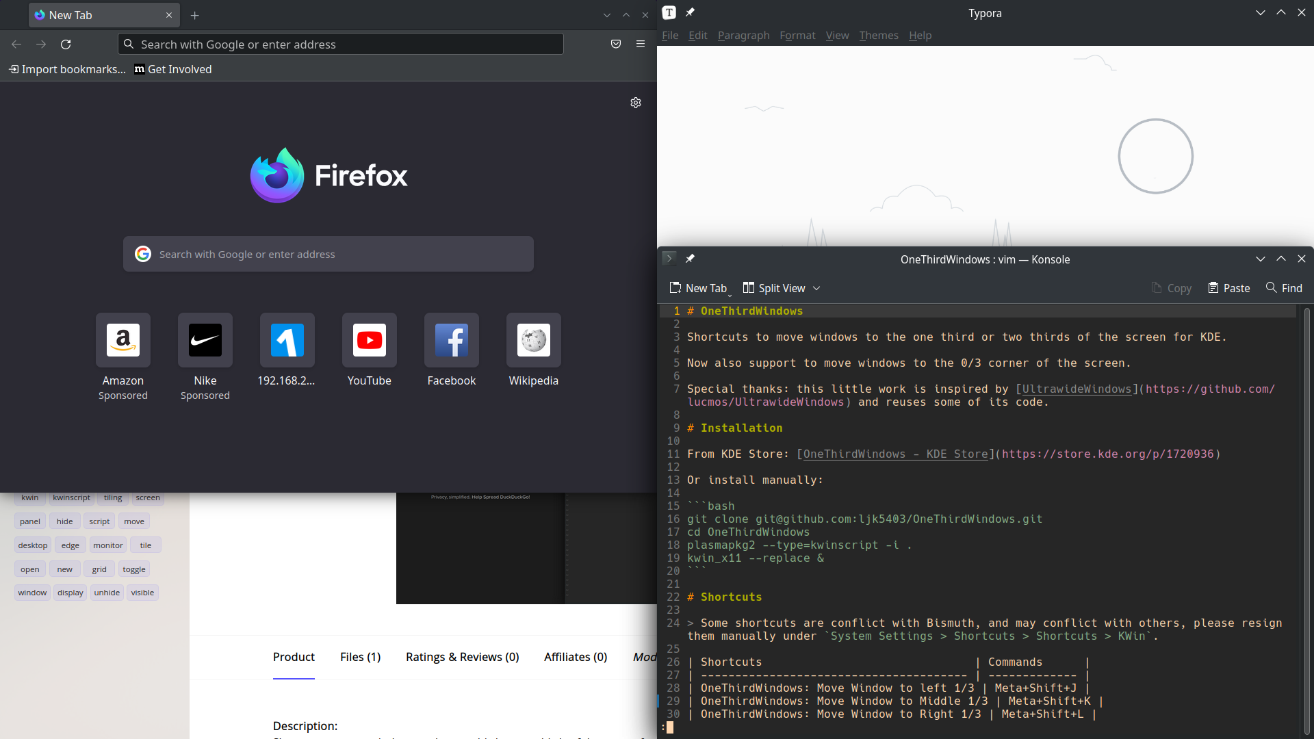Focus the new tab page search box
The height and width of the screenshot is (739, 1314).
click(x=328, y=254)
